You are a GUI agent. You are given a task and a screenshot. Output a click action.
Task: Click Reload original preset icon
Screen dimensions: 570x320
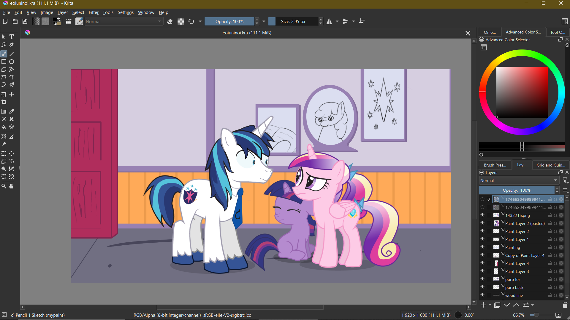tap(191, 21)
